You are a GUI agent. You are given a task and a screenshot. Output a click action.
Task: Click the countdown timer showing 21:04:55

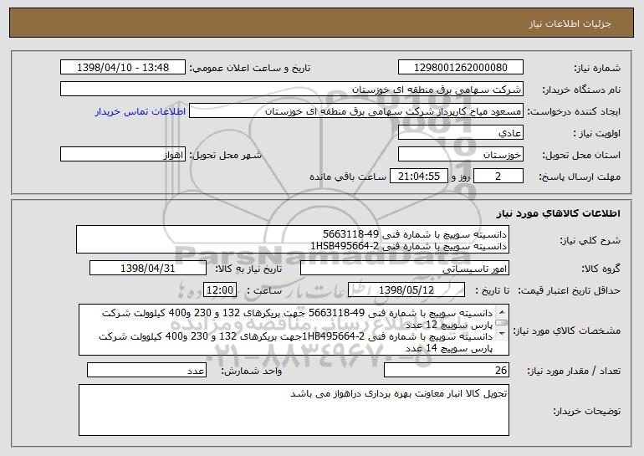tap(419, 177)
